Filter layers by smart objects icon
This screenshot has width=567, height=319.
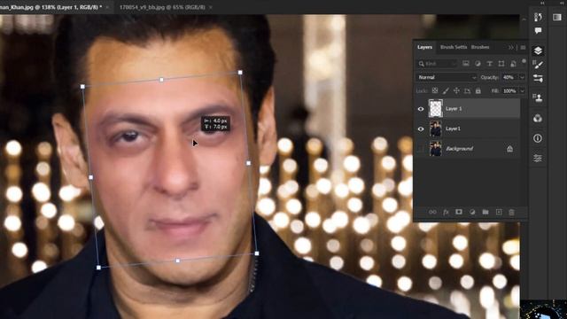pos(513,64)
